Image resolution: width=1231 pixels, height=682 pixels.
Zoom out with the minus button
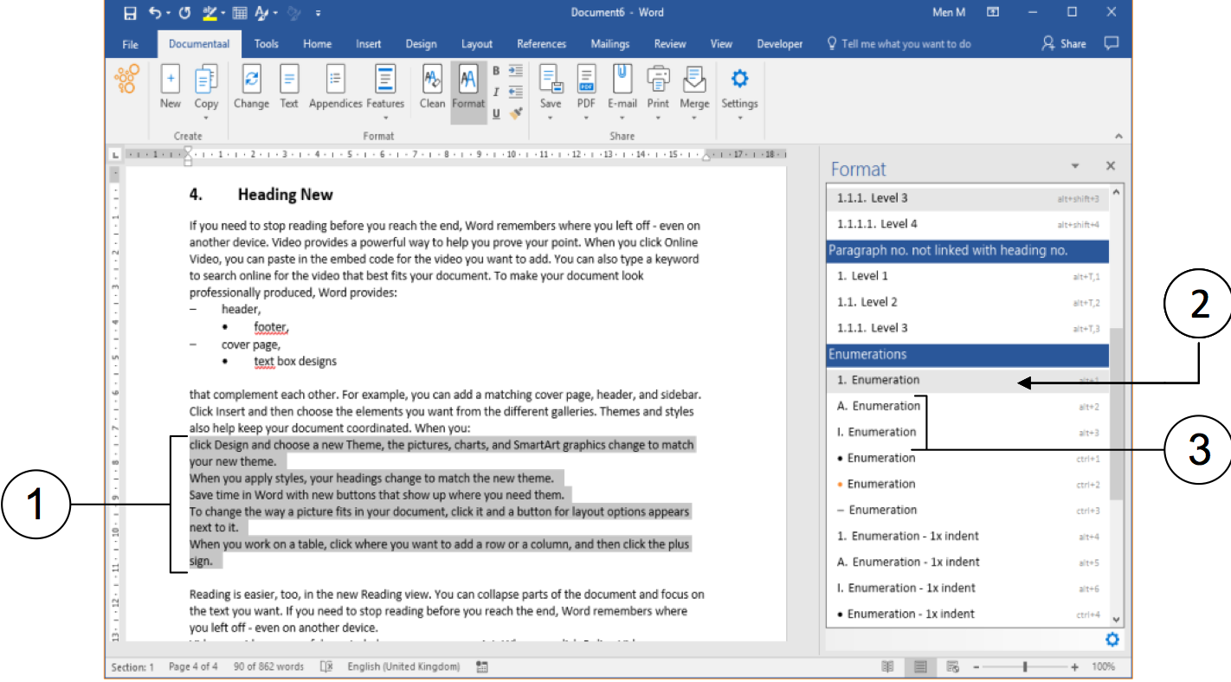click(x=975, y=667)
